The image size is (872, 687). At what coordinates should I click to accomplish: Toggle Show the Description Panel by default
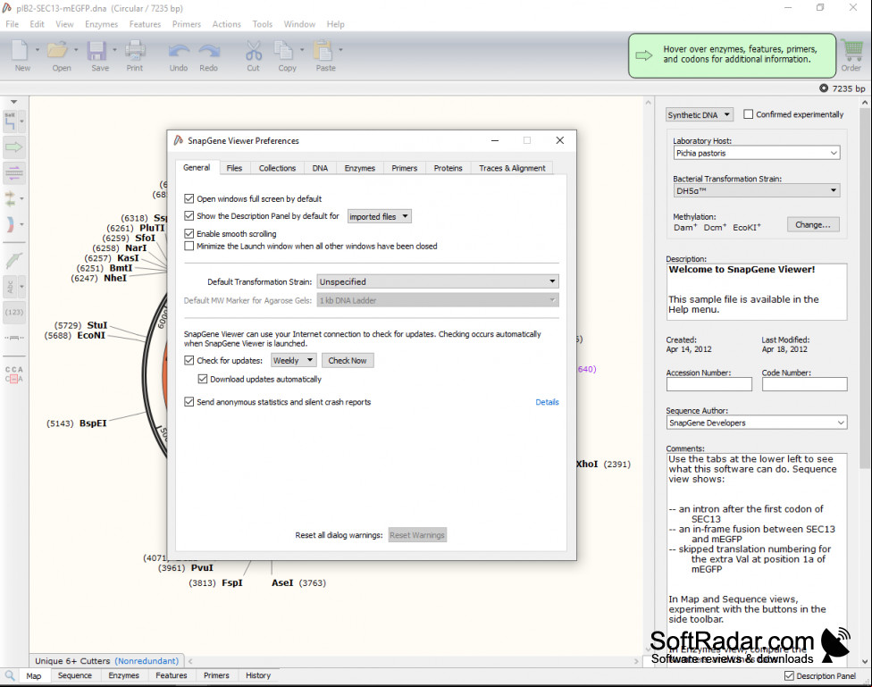pos(189,216)
